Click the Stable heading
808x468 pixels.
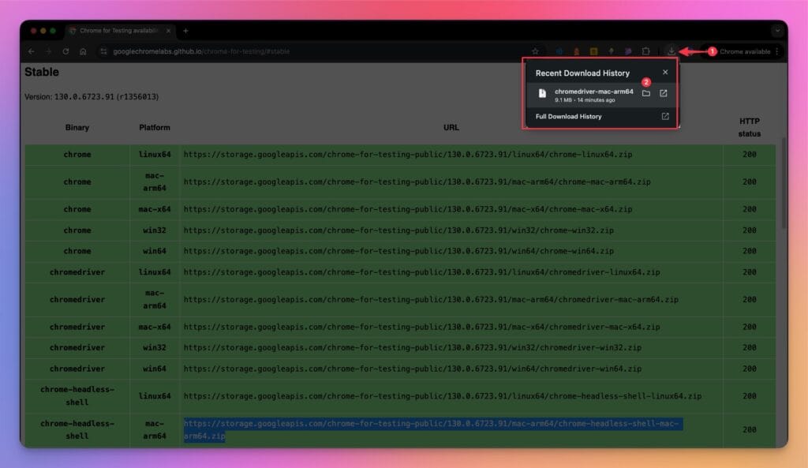(x=42, y=72)
